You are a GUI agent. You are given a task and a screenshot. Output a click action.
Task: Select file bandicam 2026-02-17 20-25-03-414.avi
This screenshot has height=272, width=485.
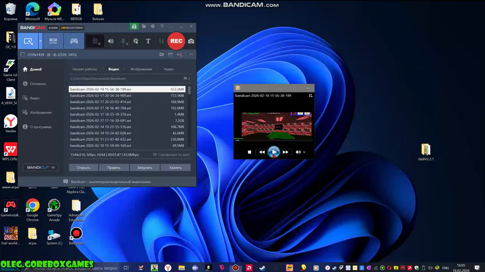pos(127,102)
